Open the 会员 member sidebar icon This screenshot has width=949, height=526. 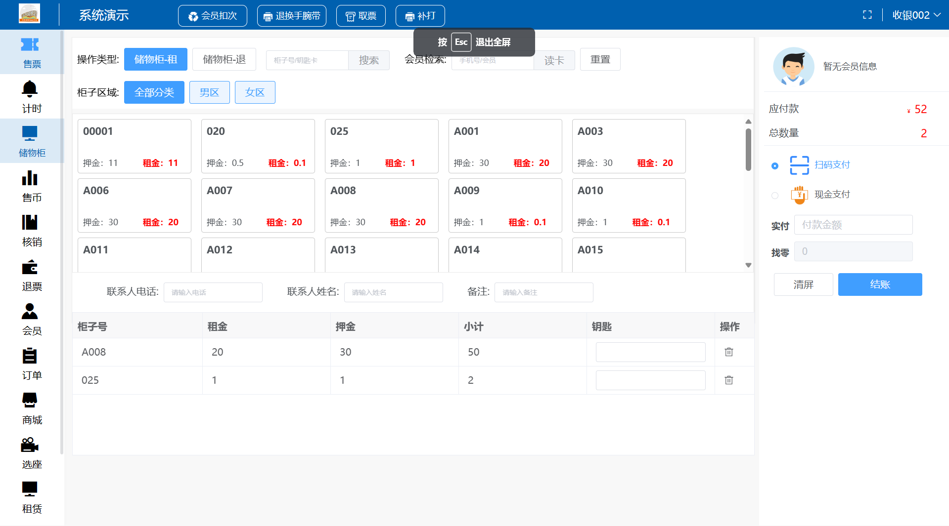(30, 312)
